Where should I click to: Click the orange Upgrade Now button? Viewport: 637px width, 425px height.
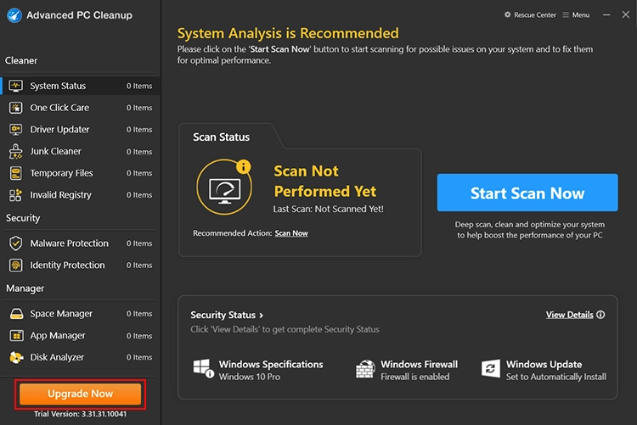81,394
